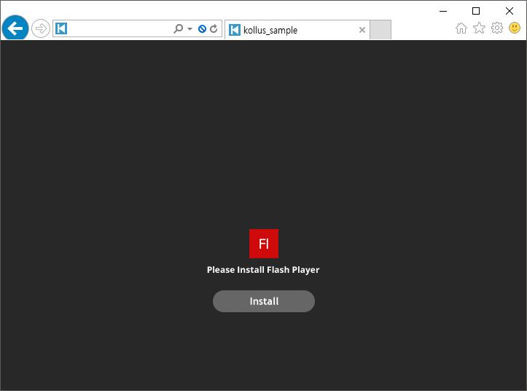Click the Install button

264,301
